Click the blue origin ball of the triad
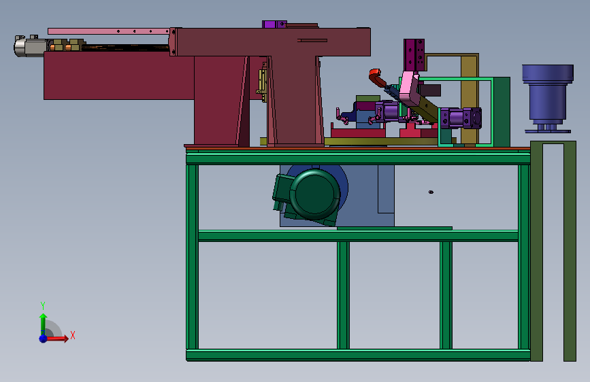This screenshot has width=590, height=382. [44, 338]
